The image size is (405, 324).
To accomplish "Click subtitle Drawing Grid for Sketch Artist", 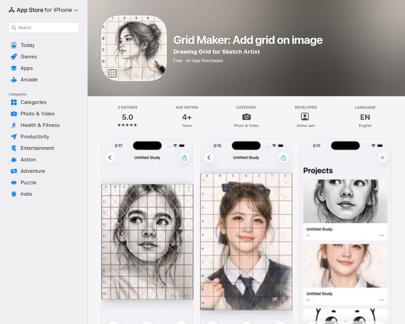I will (x=216, y=52).
